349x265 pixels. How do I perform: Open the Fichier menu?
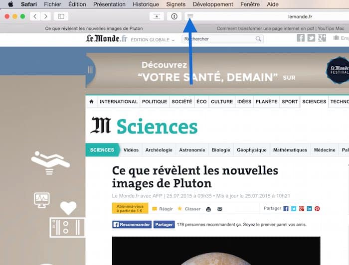pos(52,4)
